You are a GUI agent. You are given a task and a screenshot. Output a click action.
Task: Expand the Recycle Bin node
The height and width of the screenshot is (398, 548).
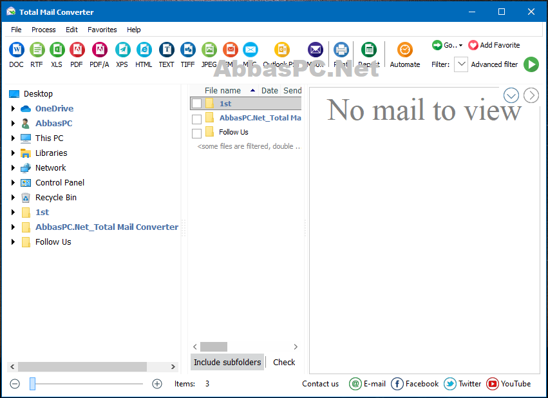13,198
